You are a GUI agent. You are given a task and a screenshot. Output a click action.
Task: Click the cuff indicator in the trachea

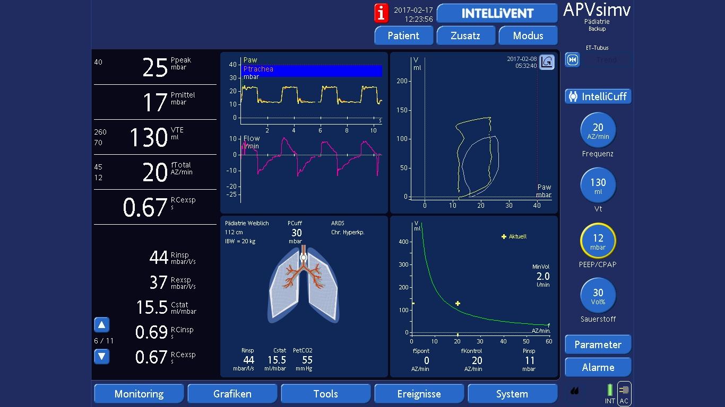[303, 258]
